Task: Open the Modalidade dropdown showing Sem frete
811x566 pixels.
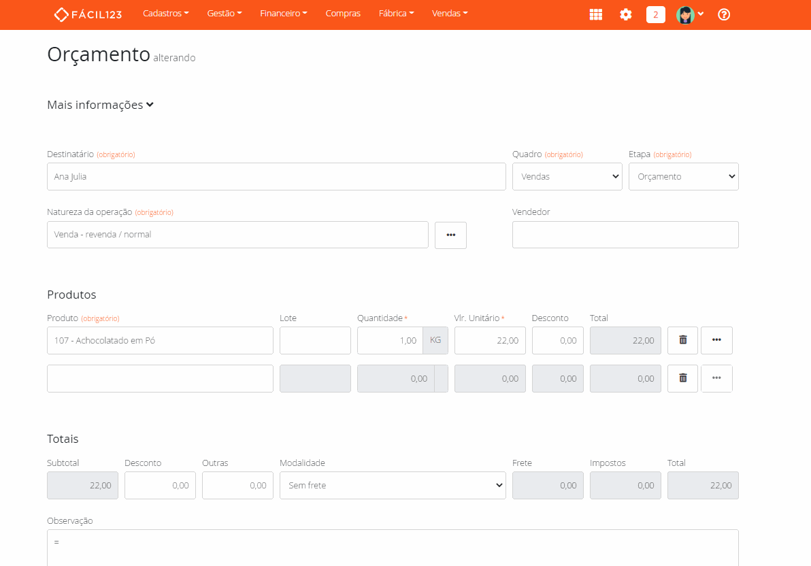Action: [393, 485]
